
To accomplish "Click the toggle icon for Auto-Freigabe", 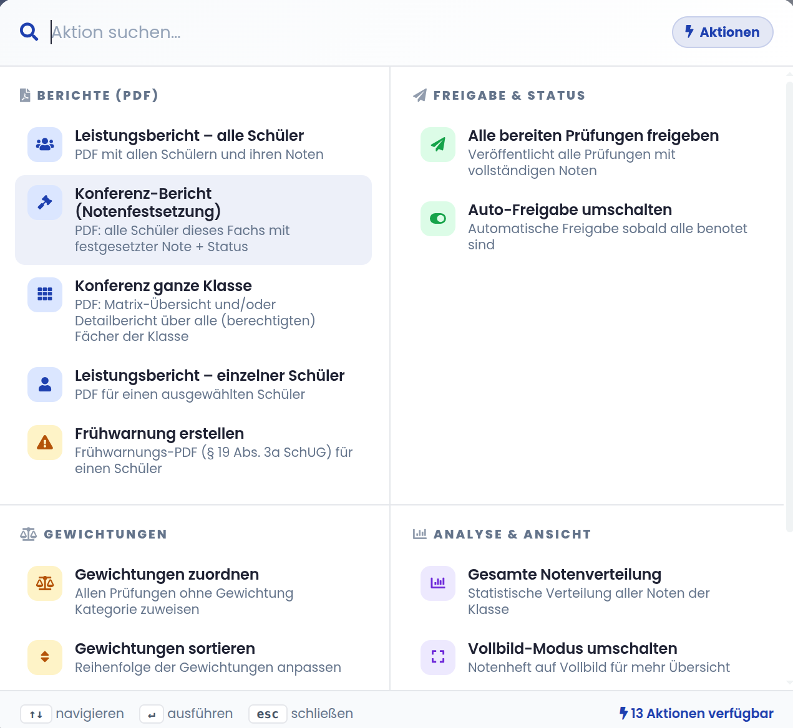I will coord(438,219).
